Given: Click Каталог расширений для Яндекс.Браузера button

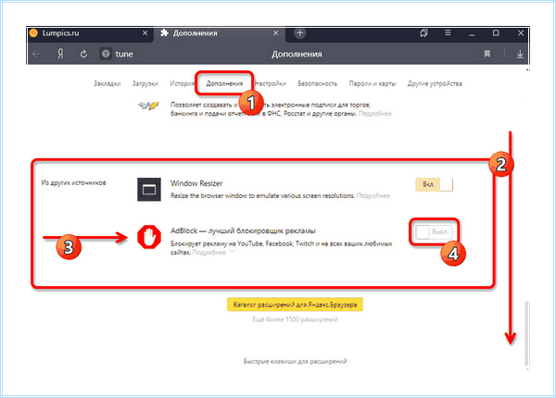Looking at the screenshot, I should [x=295, y=305].
